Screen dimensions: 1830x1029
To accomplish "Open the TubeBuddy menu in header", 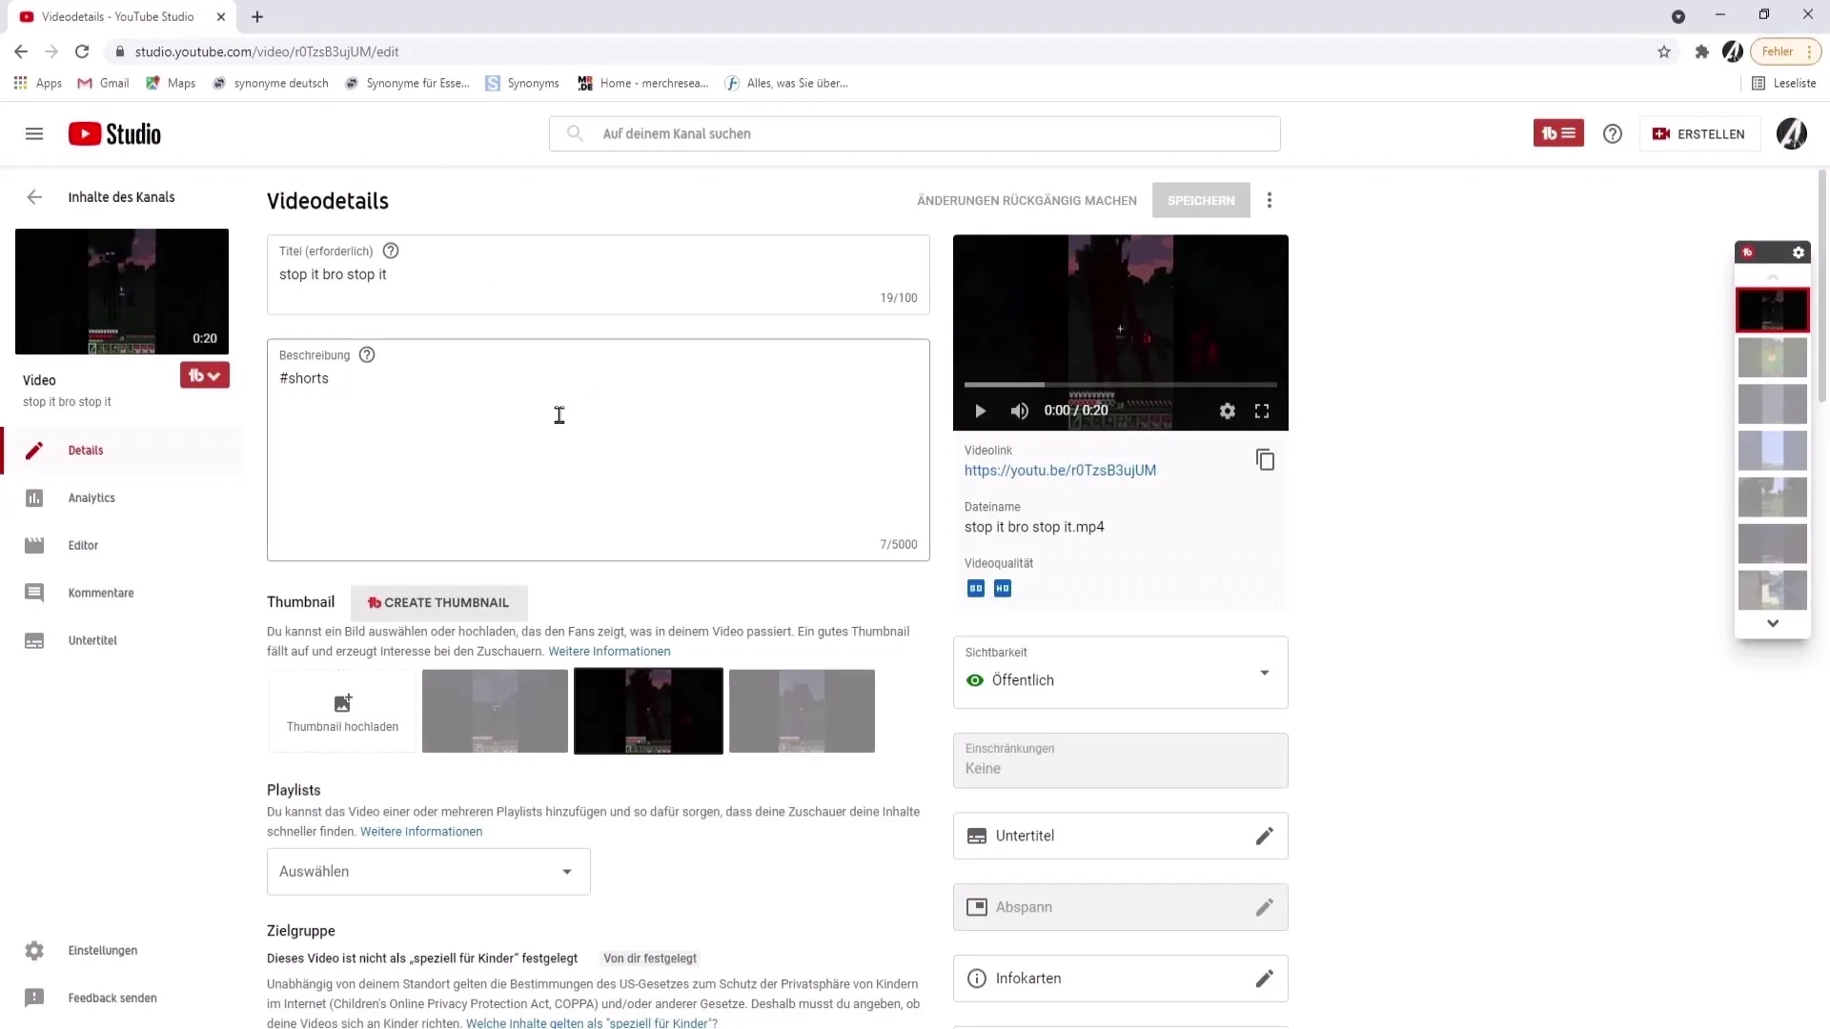I will pyautogui.click(x=1558, y=133).
